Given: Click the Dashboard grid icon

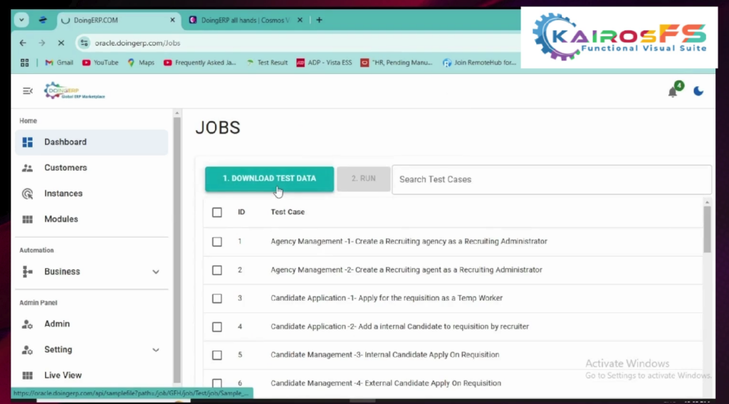Looking at the screenshot, I should pos(28,142).
